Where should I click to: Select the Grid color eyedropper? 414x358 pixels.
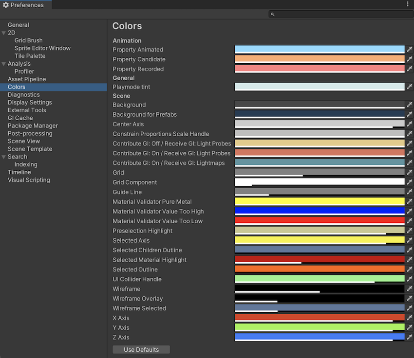coord(409,172)
